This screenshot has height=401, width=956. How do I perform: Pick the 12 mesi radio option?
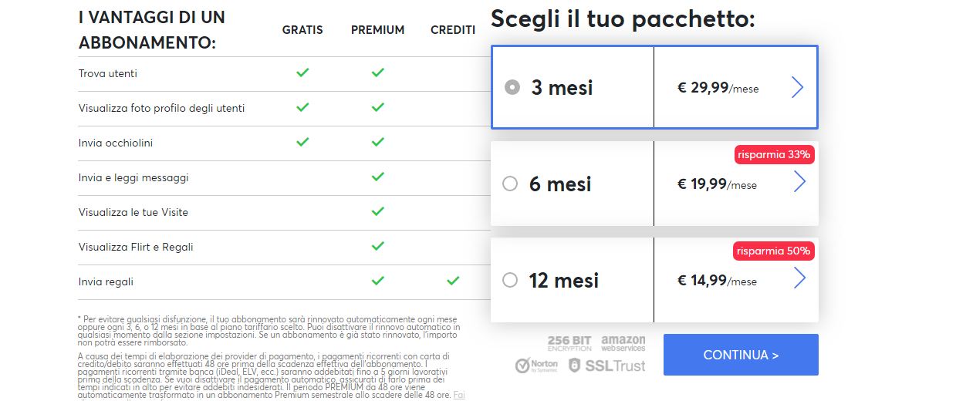510,280
